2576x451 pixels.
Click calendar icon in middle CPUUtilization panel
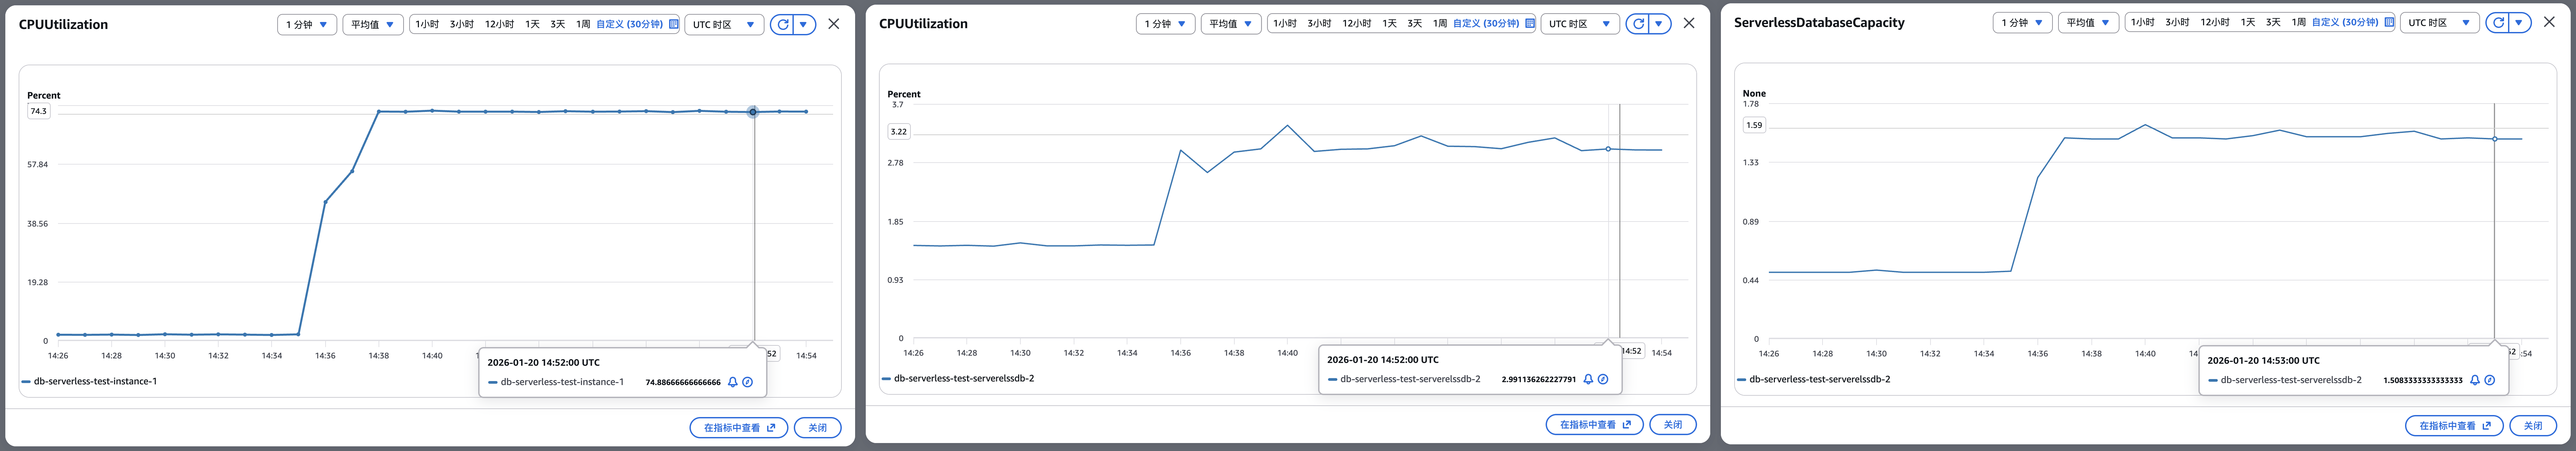[1530, 23]
